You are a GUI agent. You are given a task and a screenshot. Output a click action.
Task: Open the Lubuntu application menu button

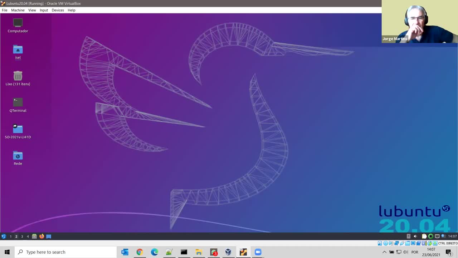(x=4, y=236)
